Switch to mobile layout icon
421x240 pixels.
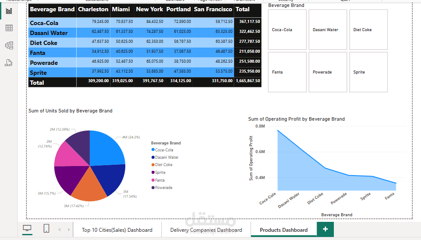pos(46,229)
